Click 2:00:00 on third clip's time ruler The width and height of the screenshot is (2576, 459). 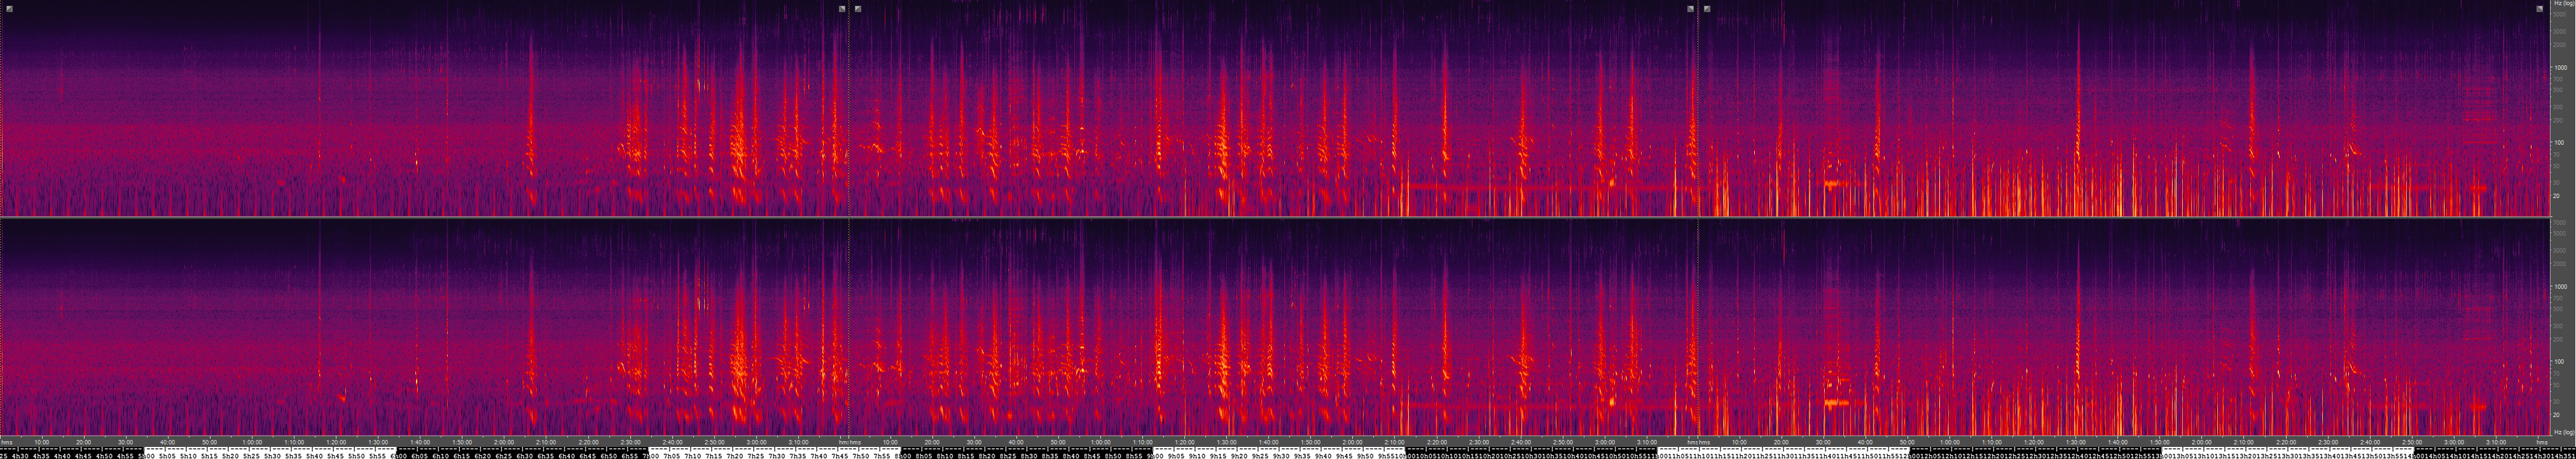2201,442
